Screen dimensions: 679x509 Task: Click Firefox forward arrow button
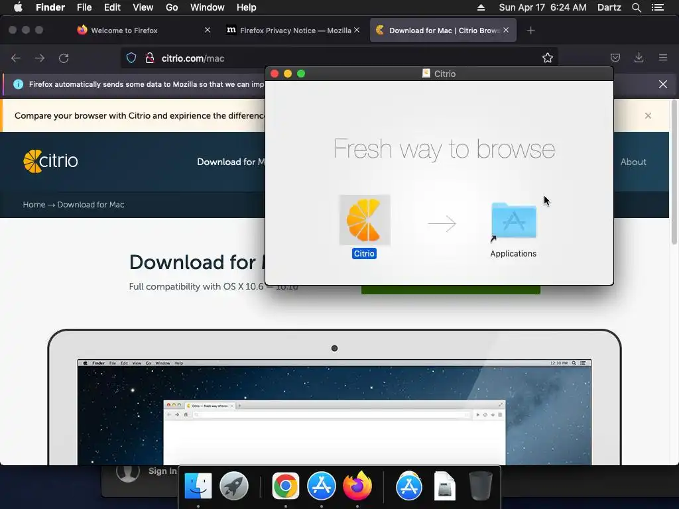click(40, 58)
